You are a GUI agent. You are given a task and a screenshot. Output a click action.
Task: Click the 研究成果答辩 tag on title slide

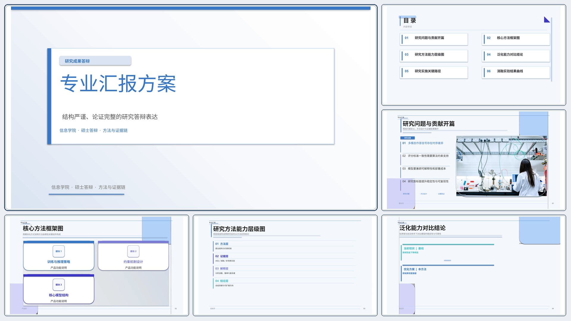click(x=95, y=61)
